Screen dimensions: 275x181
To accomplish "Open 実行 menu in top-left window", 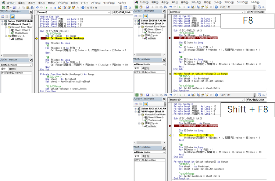I will click(x=74, y=3).
